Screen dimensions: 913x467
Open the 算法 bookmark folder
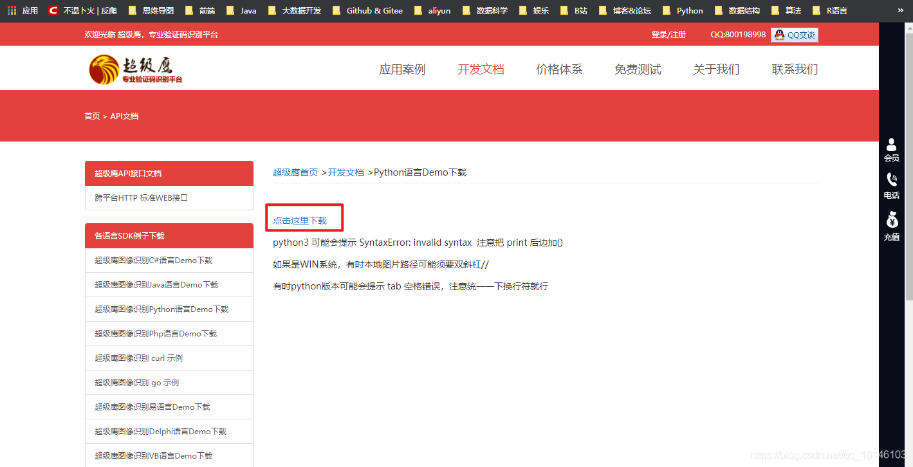(x=786, y=10)
